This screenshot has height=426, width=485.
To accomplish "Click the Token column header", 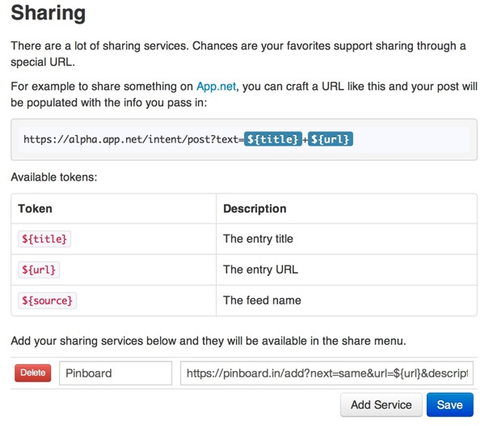I will click(x=35, y=208).
